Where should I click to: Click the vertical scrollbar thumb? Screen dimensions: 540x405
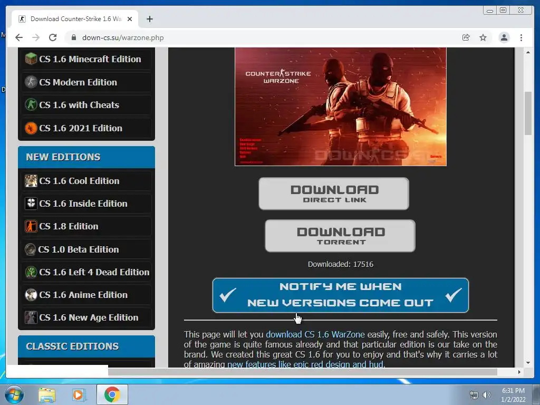coord(528,113)
